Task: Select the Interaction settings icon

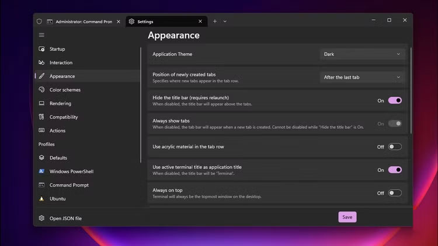Action: coord(41,62)
